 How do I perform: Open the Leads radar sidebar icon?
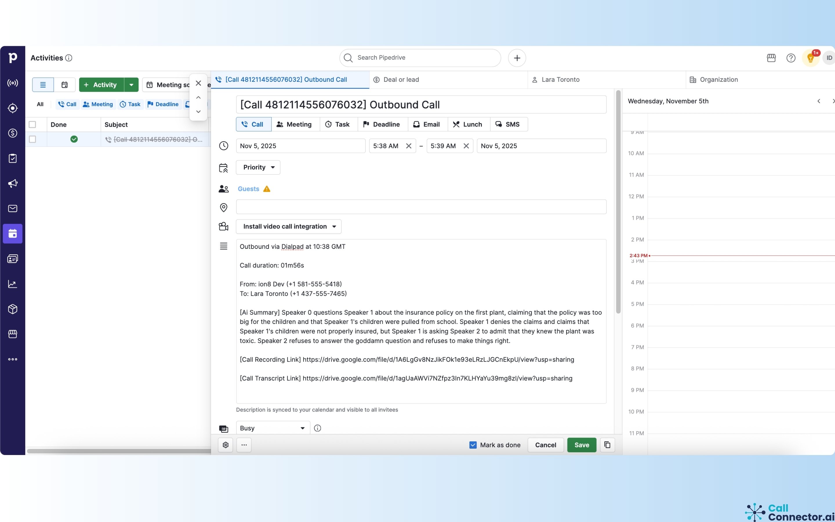(13, 83)
